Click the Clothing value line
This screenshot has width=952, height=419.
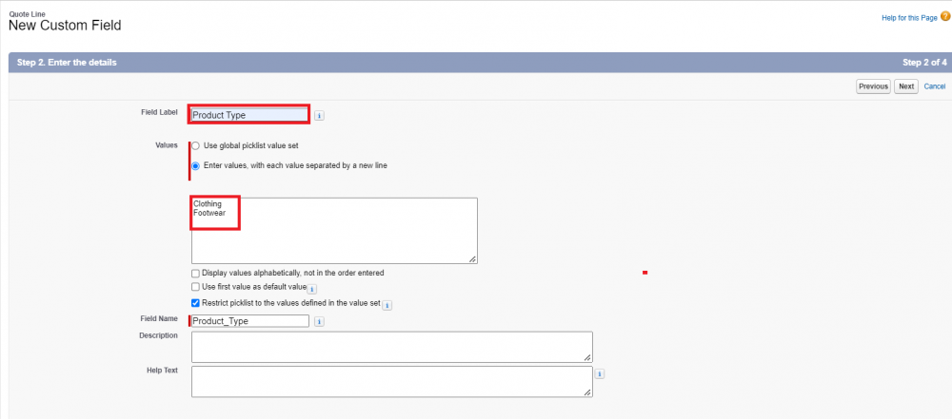point(208,204)
